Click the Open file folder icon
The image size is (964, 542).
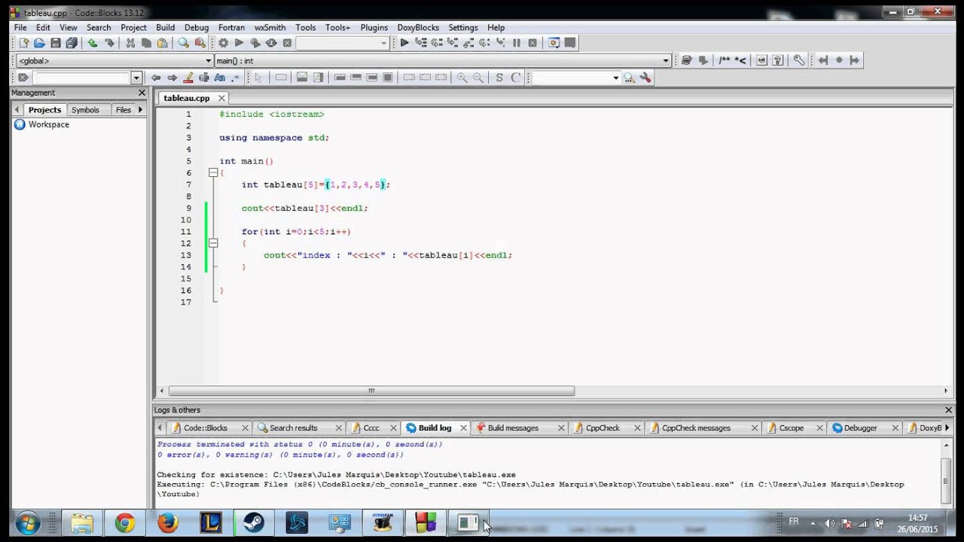point(39,43)
